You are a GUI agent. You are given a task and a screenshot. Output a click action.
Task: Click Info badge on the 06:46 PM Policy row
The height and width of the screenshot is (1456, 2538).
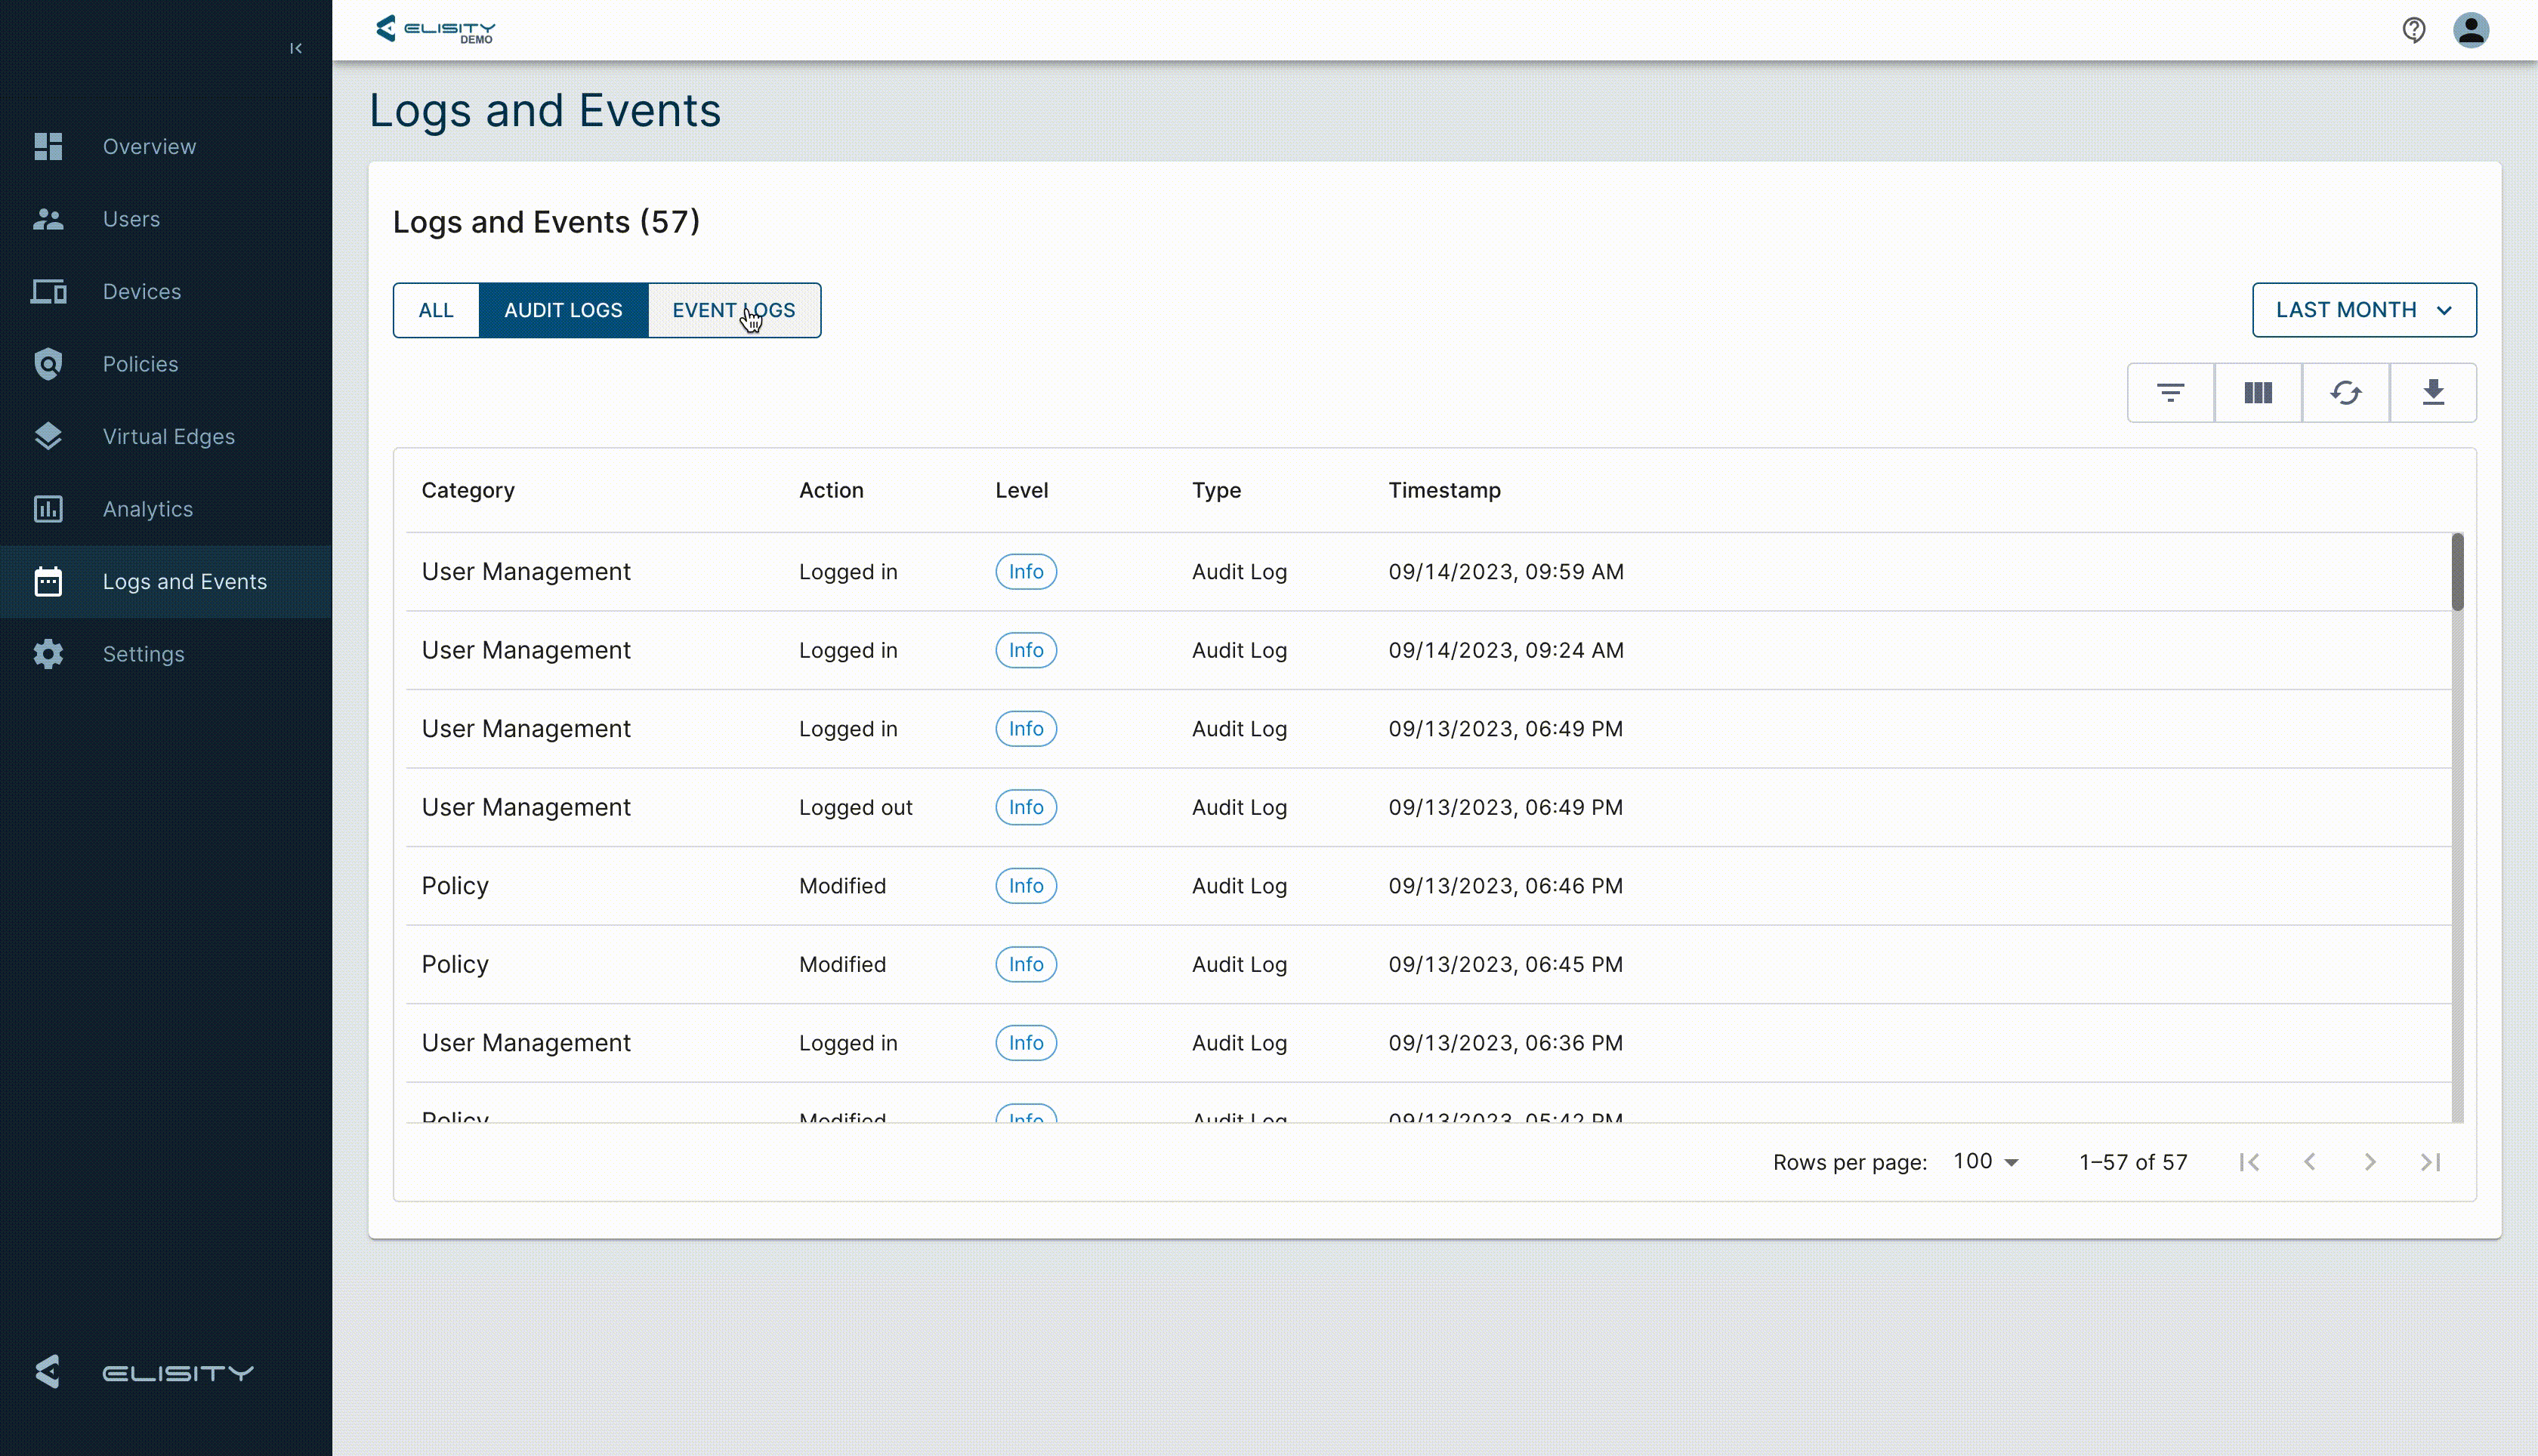(x=1026, y=885)
